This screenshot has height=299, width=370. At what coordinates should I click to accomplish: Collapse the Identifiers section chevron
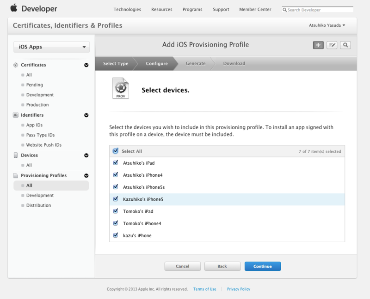[86, 115]
